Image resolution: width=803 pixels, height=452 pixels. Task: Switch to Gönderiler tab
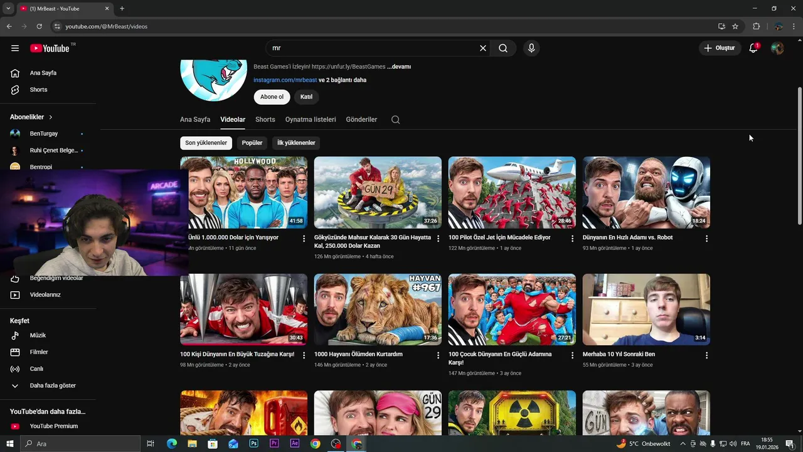tap(361, 119)
